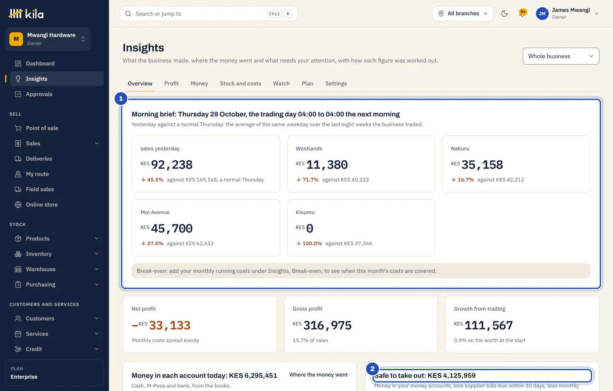Open the Dashboard grid icon
Viewport: 613px width, 391px height.
click(18, 63)
